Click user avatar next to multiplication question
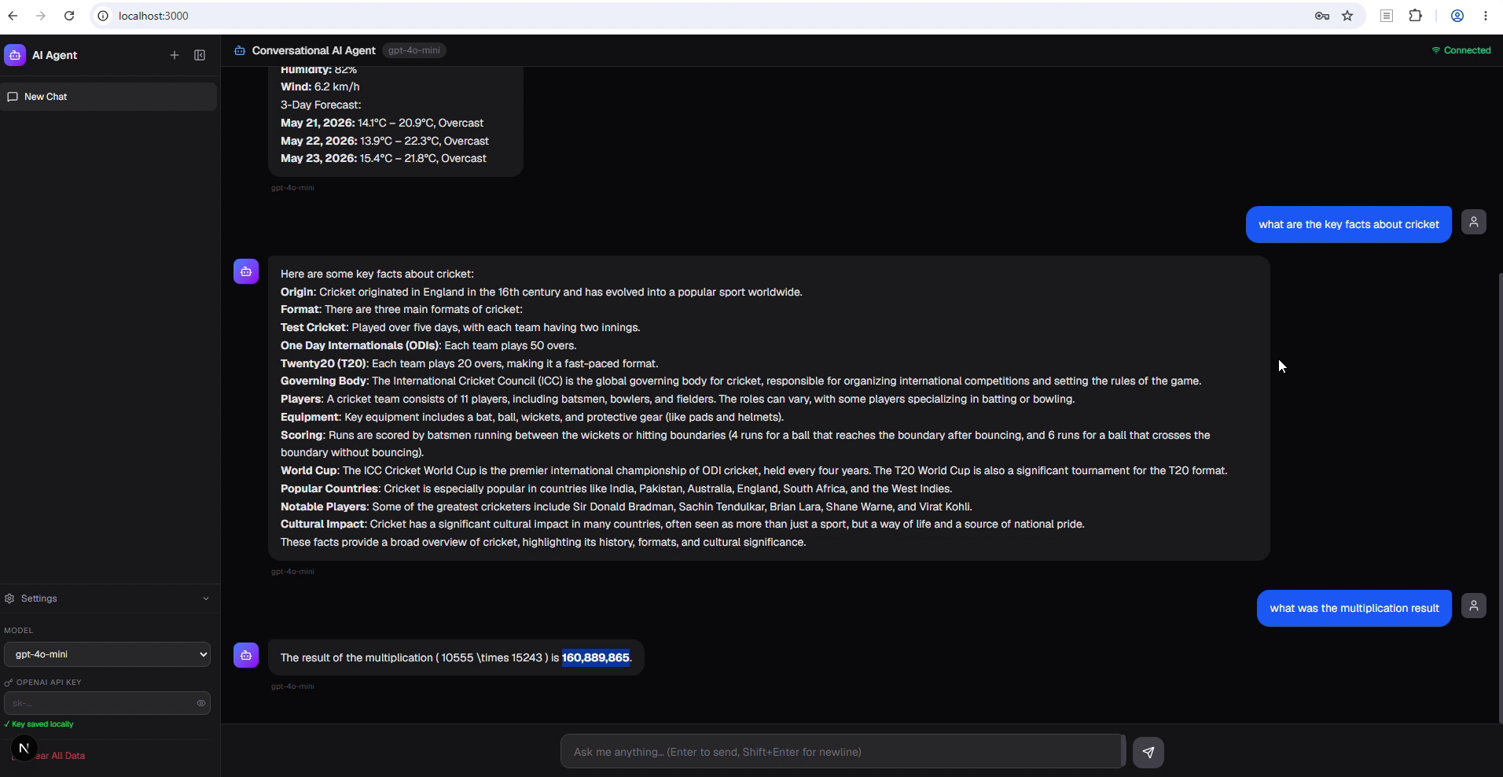The width and height of the screenshot is (1503, 777). 1474,606
